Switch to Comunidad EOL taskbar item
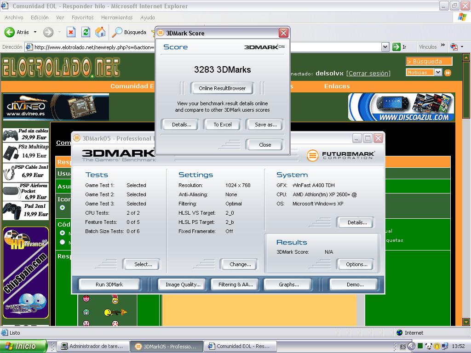Screen dimensions: 471x353 coord(240,346)
